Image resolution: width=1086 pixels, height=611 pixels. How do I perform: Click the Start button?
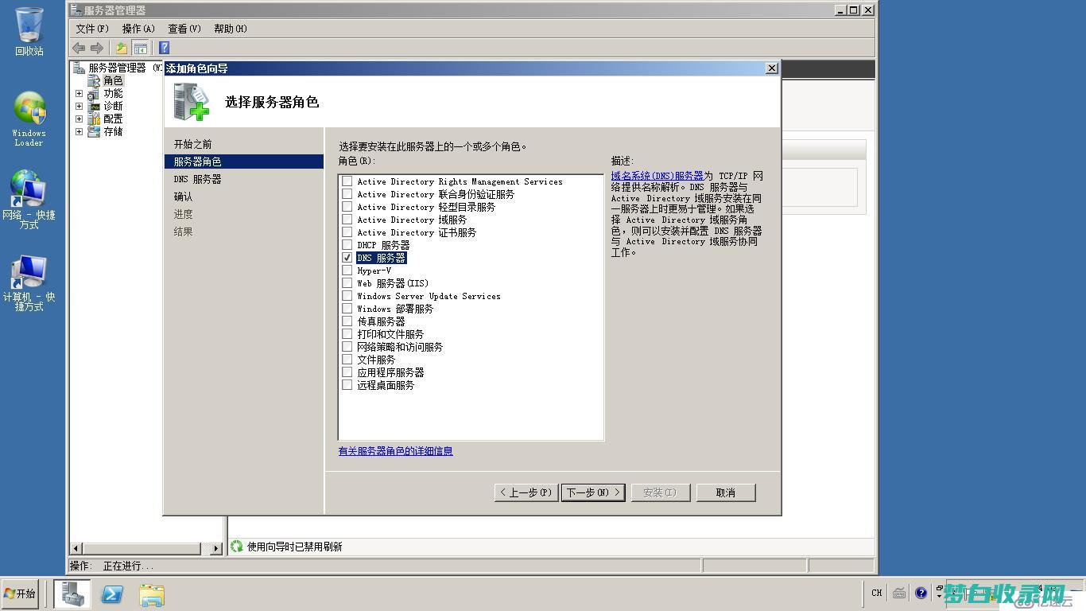point(20,593)
